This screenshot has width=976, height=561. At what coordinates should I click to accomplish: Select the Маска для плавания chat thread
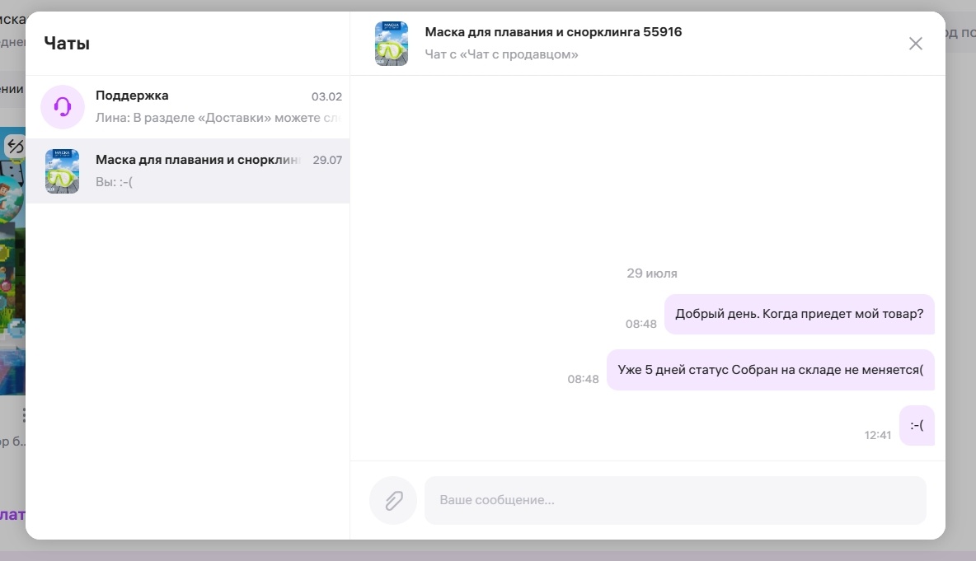click(x=190, y=171)
